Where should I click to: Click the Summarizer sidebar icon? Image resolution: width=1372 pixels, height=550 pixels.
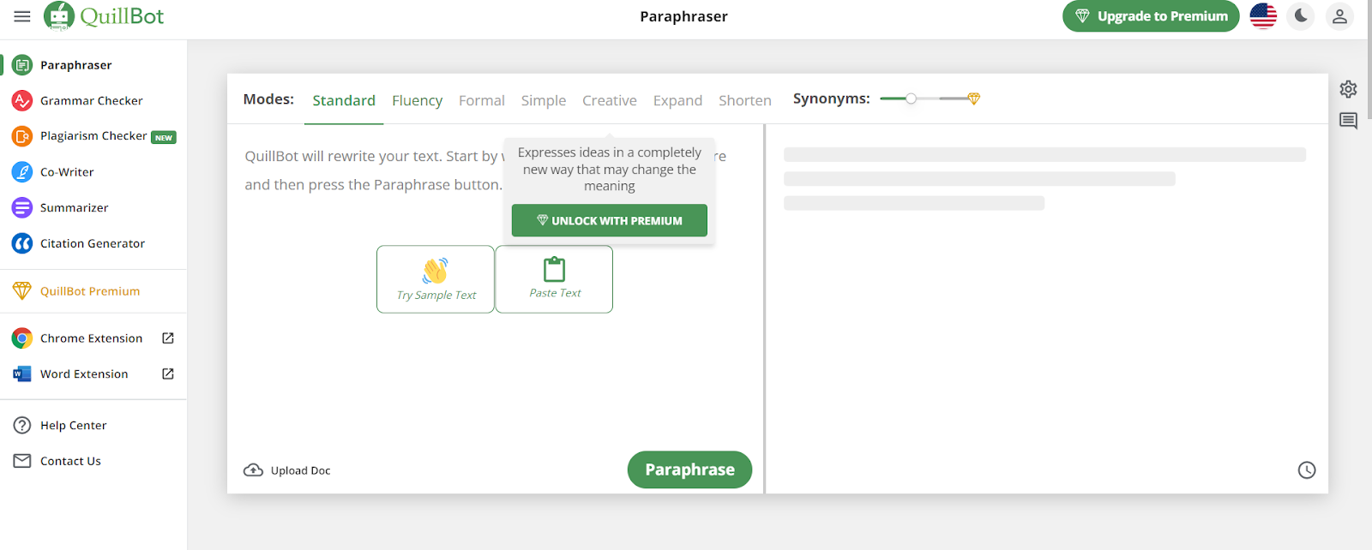(x=22, y=208)
